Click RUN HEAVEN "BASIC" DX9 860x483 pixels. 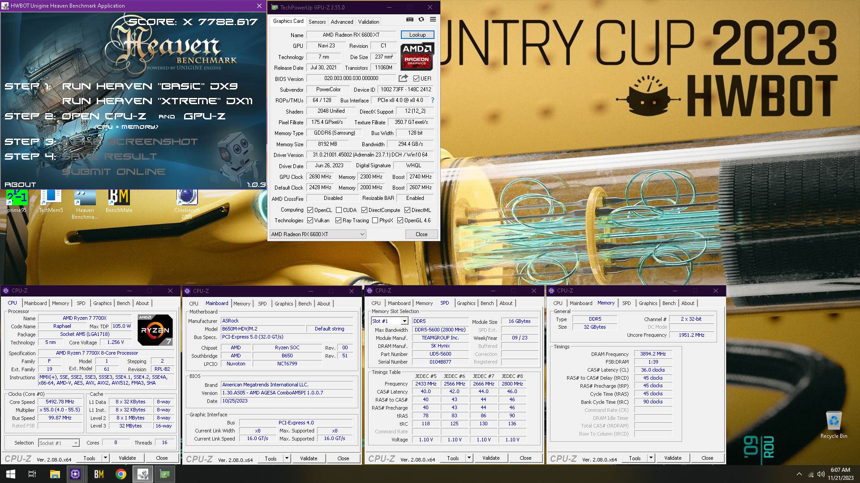150,86
